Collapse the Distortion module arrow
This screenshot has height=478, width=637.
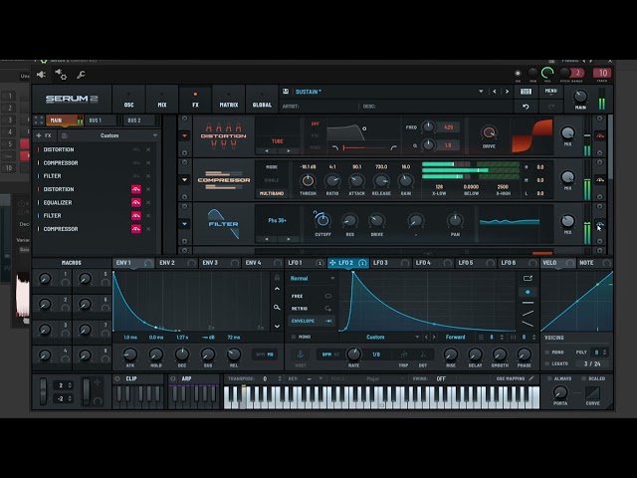184,135
